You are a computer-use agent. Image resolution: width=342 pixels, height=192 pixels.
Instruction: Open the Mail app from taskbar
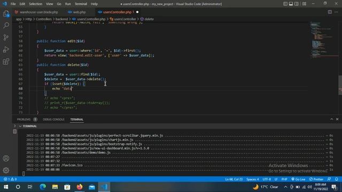(92, 187)
